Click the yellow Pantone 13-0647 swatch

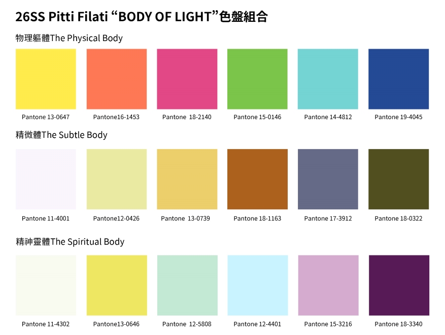point(46,79)
